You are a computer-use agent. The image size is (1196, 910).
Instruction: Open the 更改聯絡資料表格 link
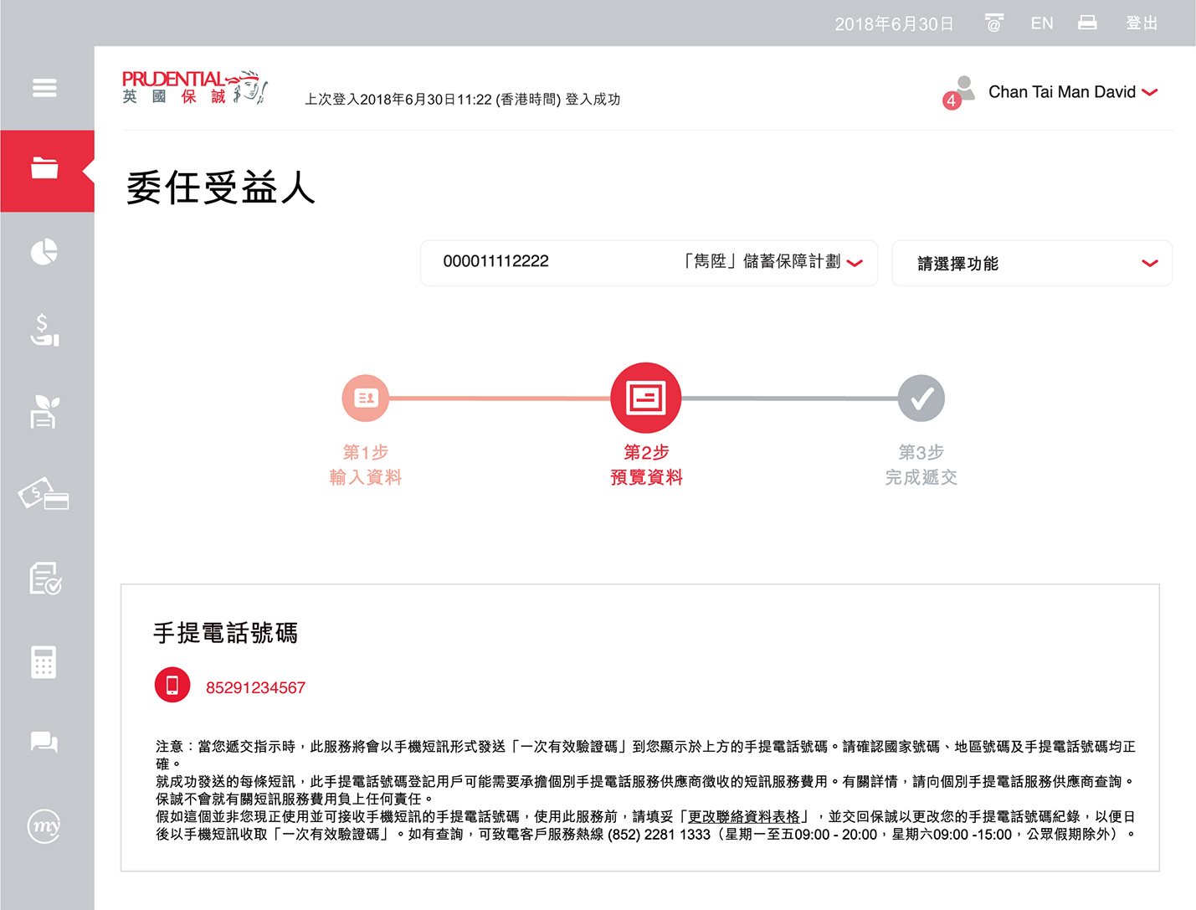(x=744, y=816)
